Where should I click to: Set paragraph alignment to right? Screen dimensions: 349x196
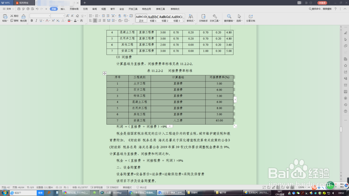pos(99,21)
